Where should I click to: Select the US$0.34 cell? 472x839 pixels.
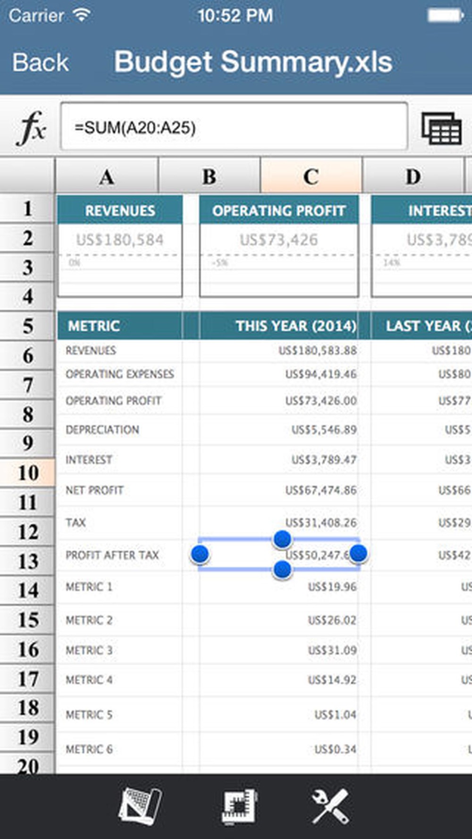coord(279,749)
